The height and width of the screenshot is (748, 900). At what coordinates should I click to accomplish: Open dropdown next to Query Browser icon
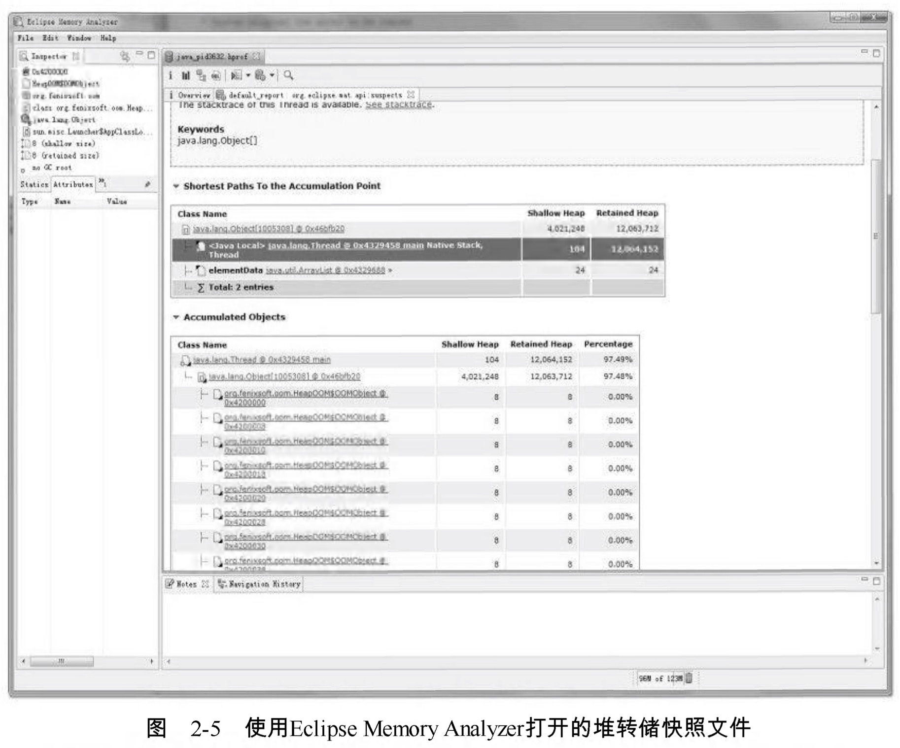(272, 75)
